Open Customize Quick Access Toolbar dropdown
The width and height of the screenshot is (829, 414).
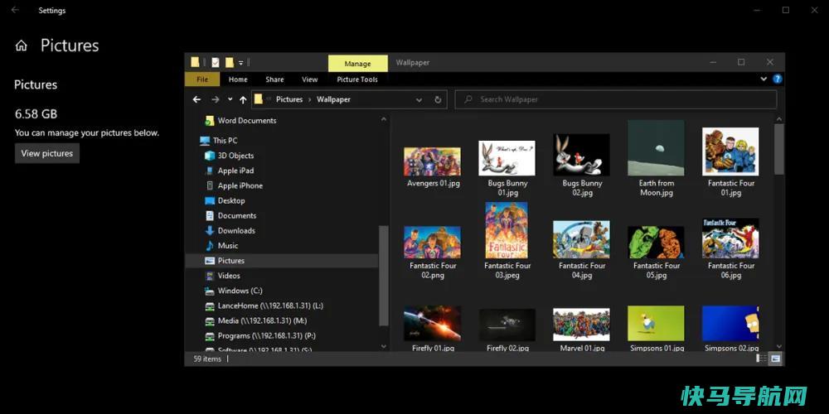click(x=240, y=62)
